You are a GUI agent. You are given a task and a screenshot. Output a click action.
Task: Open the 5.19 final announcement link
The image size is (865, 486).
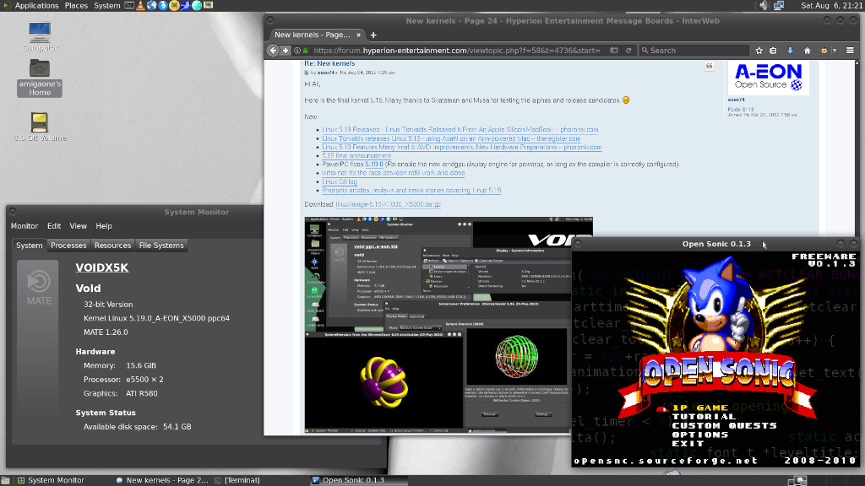pos(356,156)
